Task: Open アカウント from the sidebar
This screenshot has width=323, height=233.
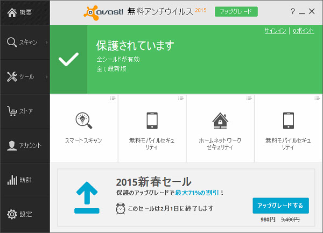Action: point(25,146)
